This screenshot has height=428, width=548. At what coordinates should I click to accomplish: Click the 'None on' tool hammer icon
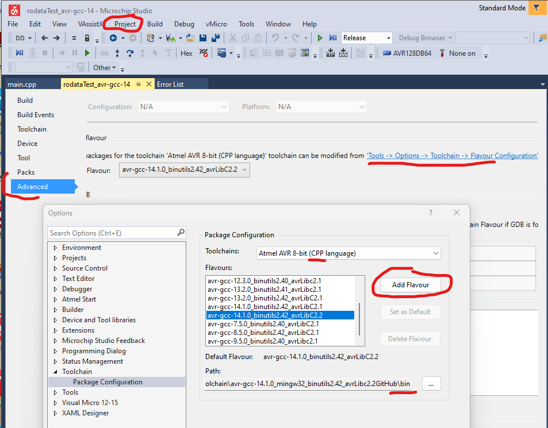tap(442, 53)
